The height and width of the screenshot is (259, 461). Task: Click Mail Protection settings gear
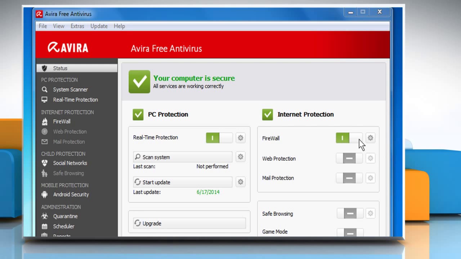click(x=370, y=178)
